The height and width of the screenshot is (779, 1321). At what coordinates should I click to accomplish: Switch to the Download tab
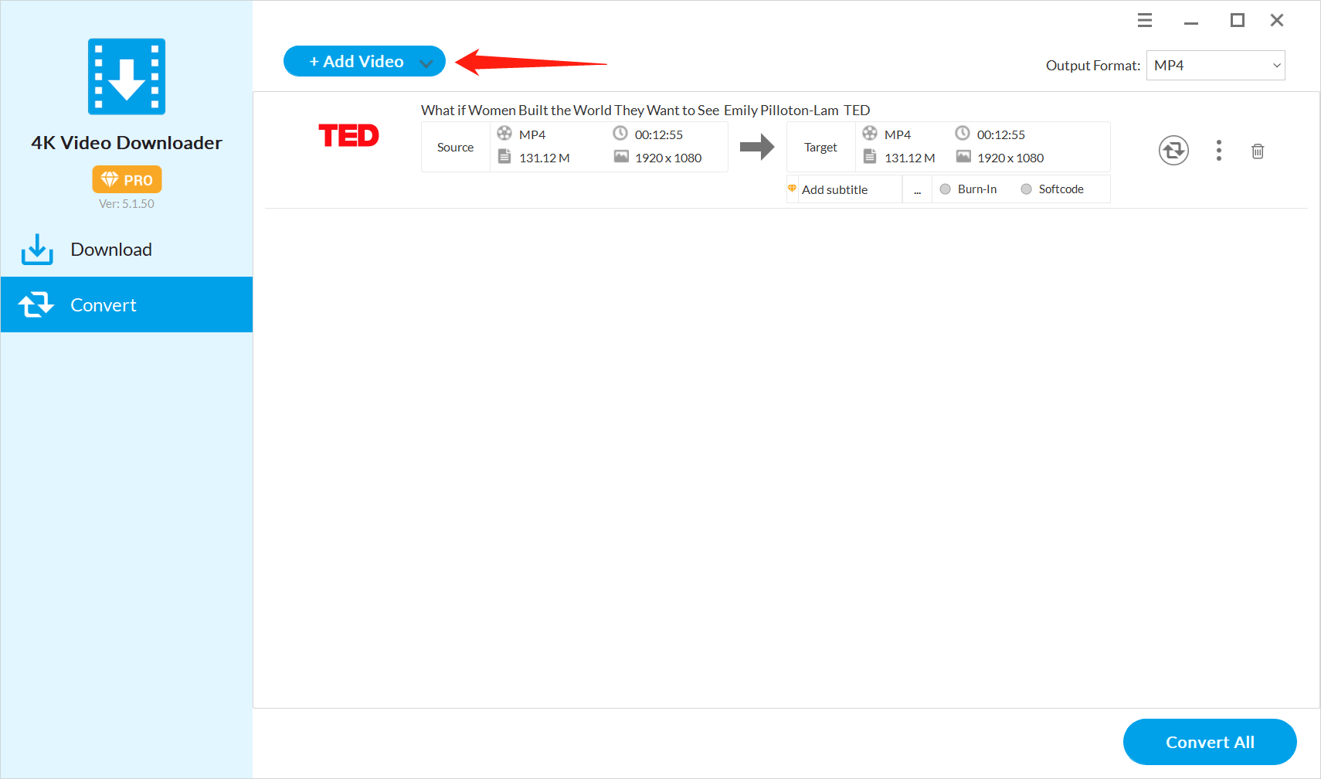pos(111,250)
